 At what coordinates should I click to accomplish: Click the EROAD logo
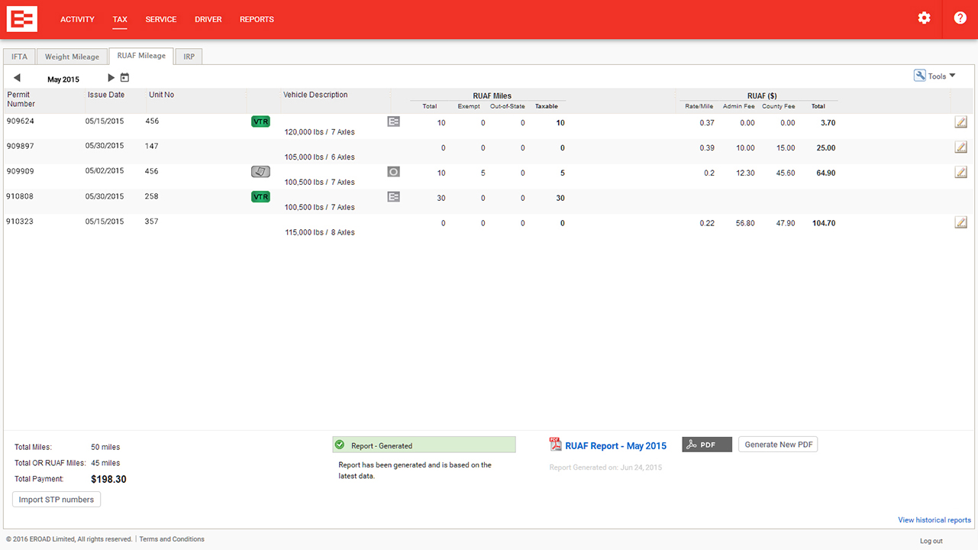coord(21,19)
